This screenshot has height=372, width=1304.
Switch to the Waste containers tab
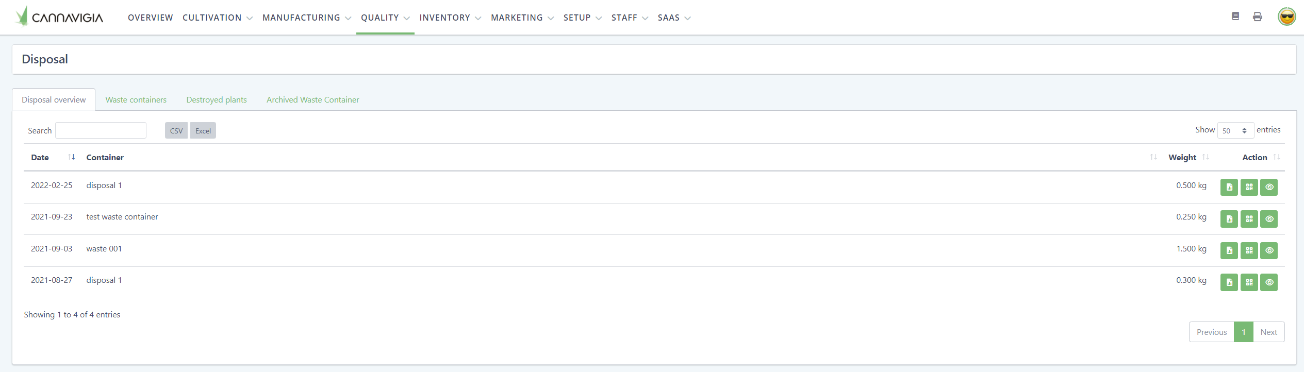[x=136, y=100]
